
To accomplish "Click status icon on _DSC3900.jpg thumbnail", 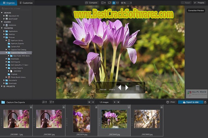I will [161, 107].
